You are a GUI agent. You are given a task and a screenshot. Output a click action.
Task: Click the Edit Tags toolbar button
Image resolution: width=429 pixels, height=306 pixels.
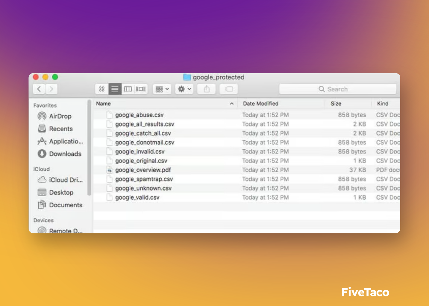pos(229,89)
